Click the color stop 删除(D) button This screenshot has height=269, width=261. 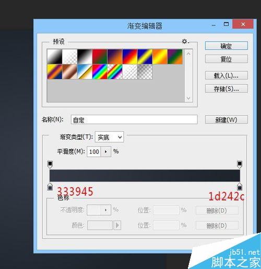point(217,226)
